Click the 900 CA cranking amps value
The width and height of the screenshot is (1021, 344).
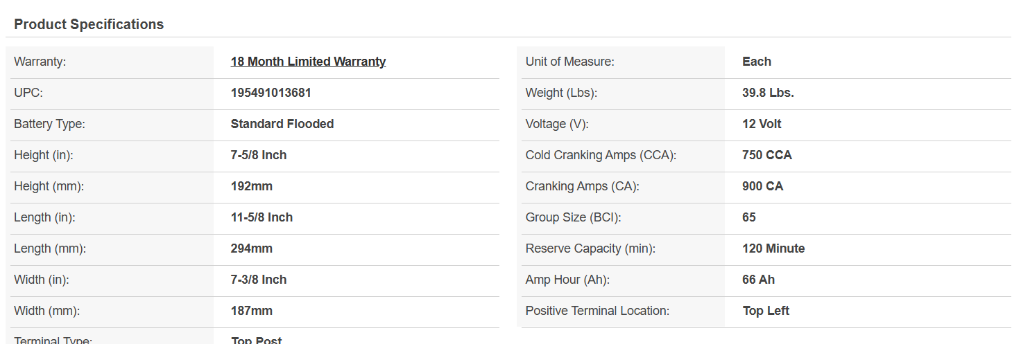point(763,186)
